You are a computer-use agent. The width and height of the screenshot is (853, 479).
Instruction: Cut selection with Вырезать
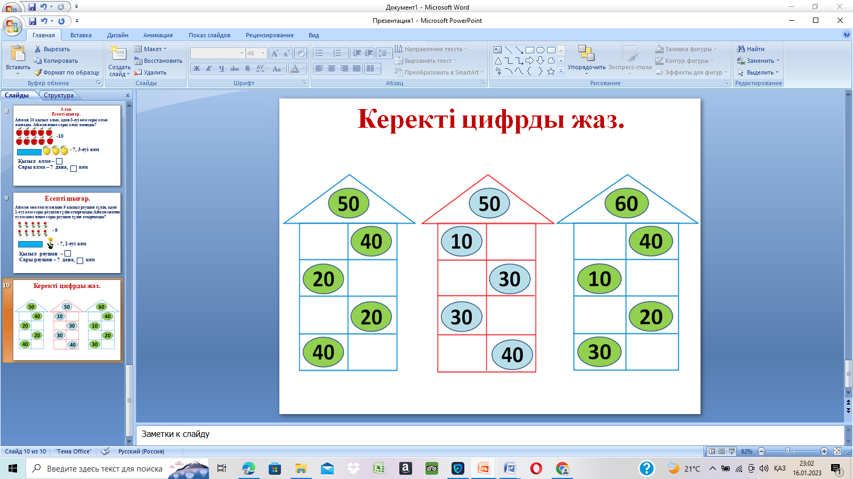52,49
